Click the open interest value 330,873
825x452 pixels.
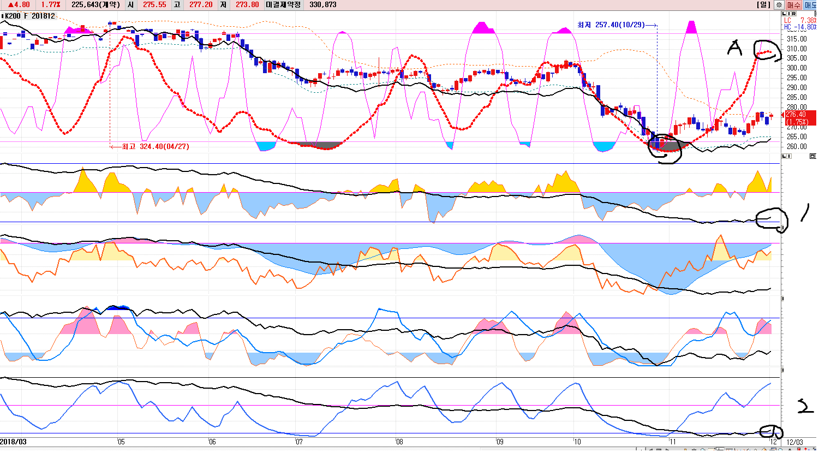pyautogui.click(x=323, y=4)
